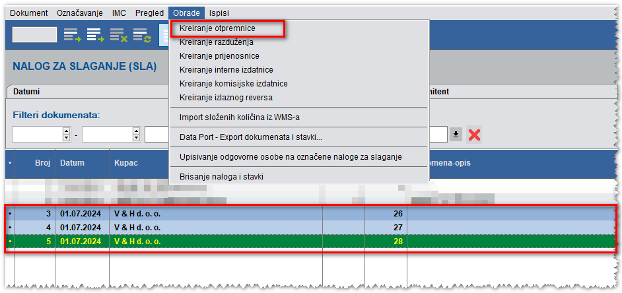The width and height of the screenshot is (622, 293).
Task: Click the list icon with green X
Action: tap(118, 36)
